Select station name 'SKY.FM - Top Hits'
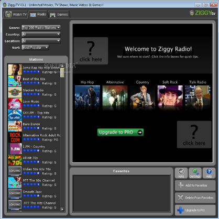219x219 pixels. click(x=36, y=113)
